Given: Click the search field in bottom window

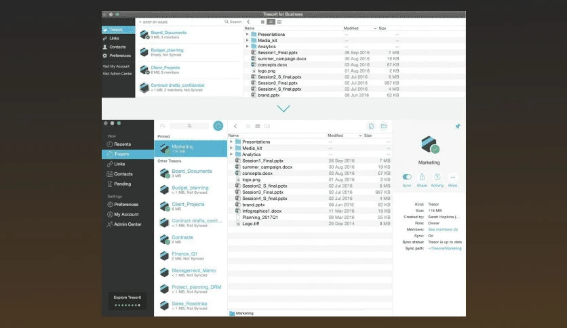Looking at the screenshot, I should point(189,125).
